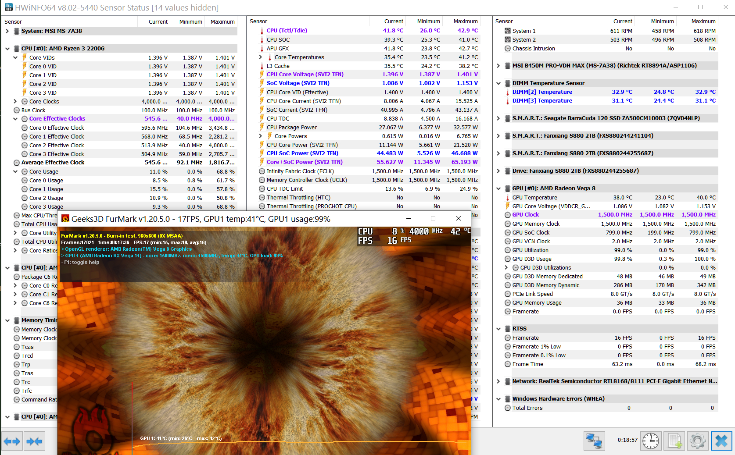Viewport: 735px width, 455px height.
Task: Click the circle icon beside PCIe Link Speed
Action: coord(508,294)
